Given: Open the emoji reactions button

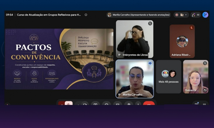Looking at the screenshot, I should 106,104.
